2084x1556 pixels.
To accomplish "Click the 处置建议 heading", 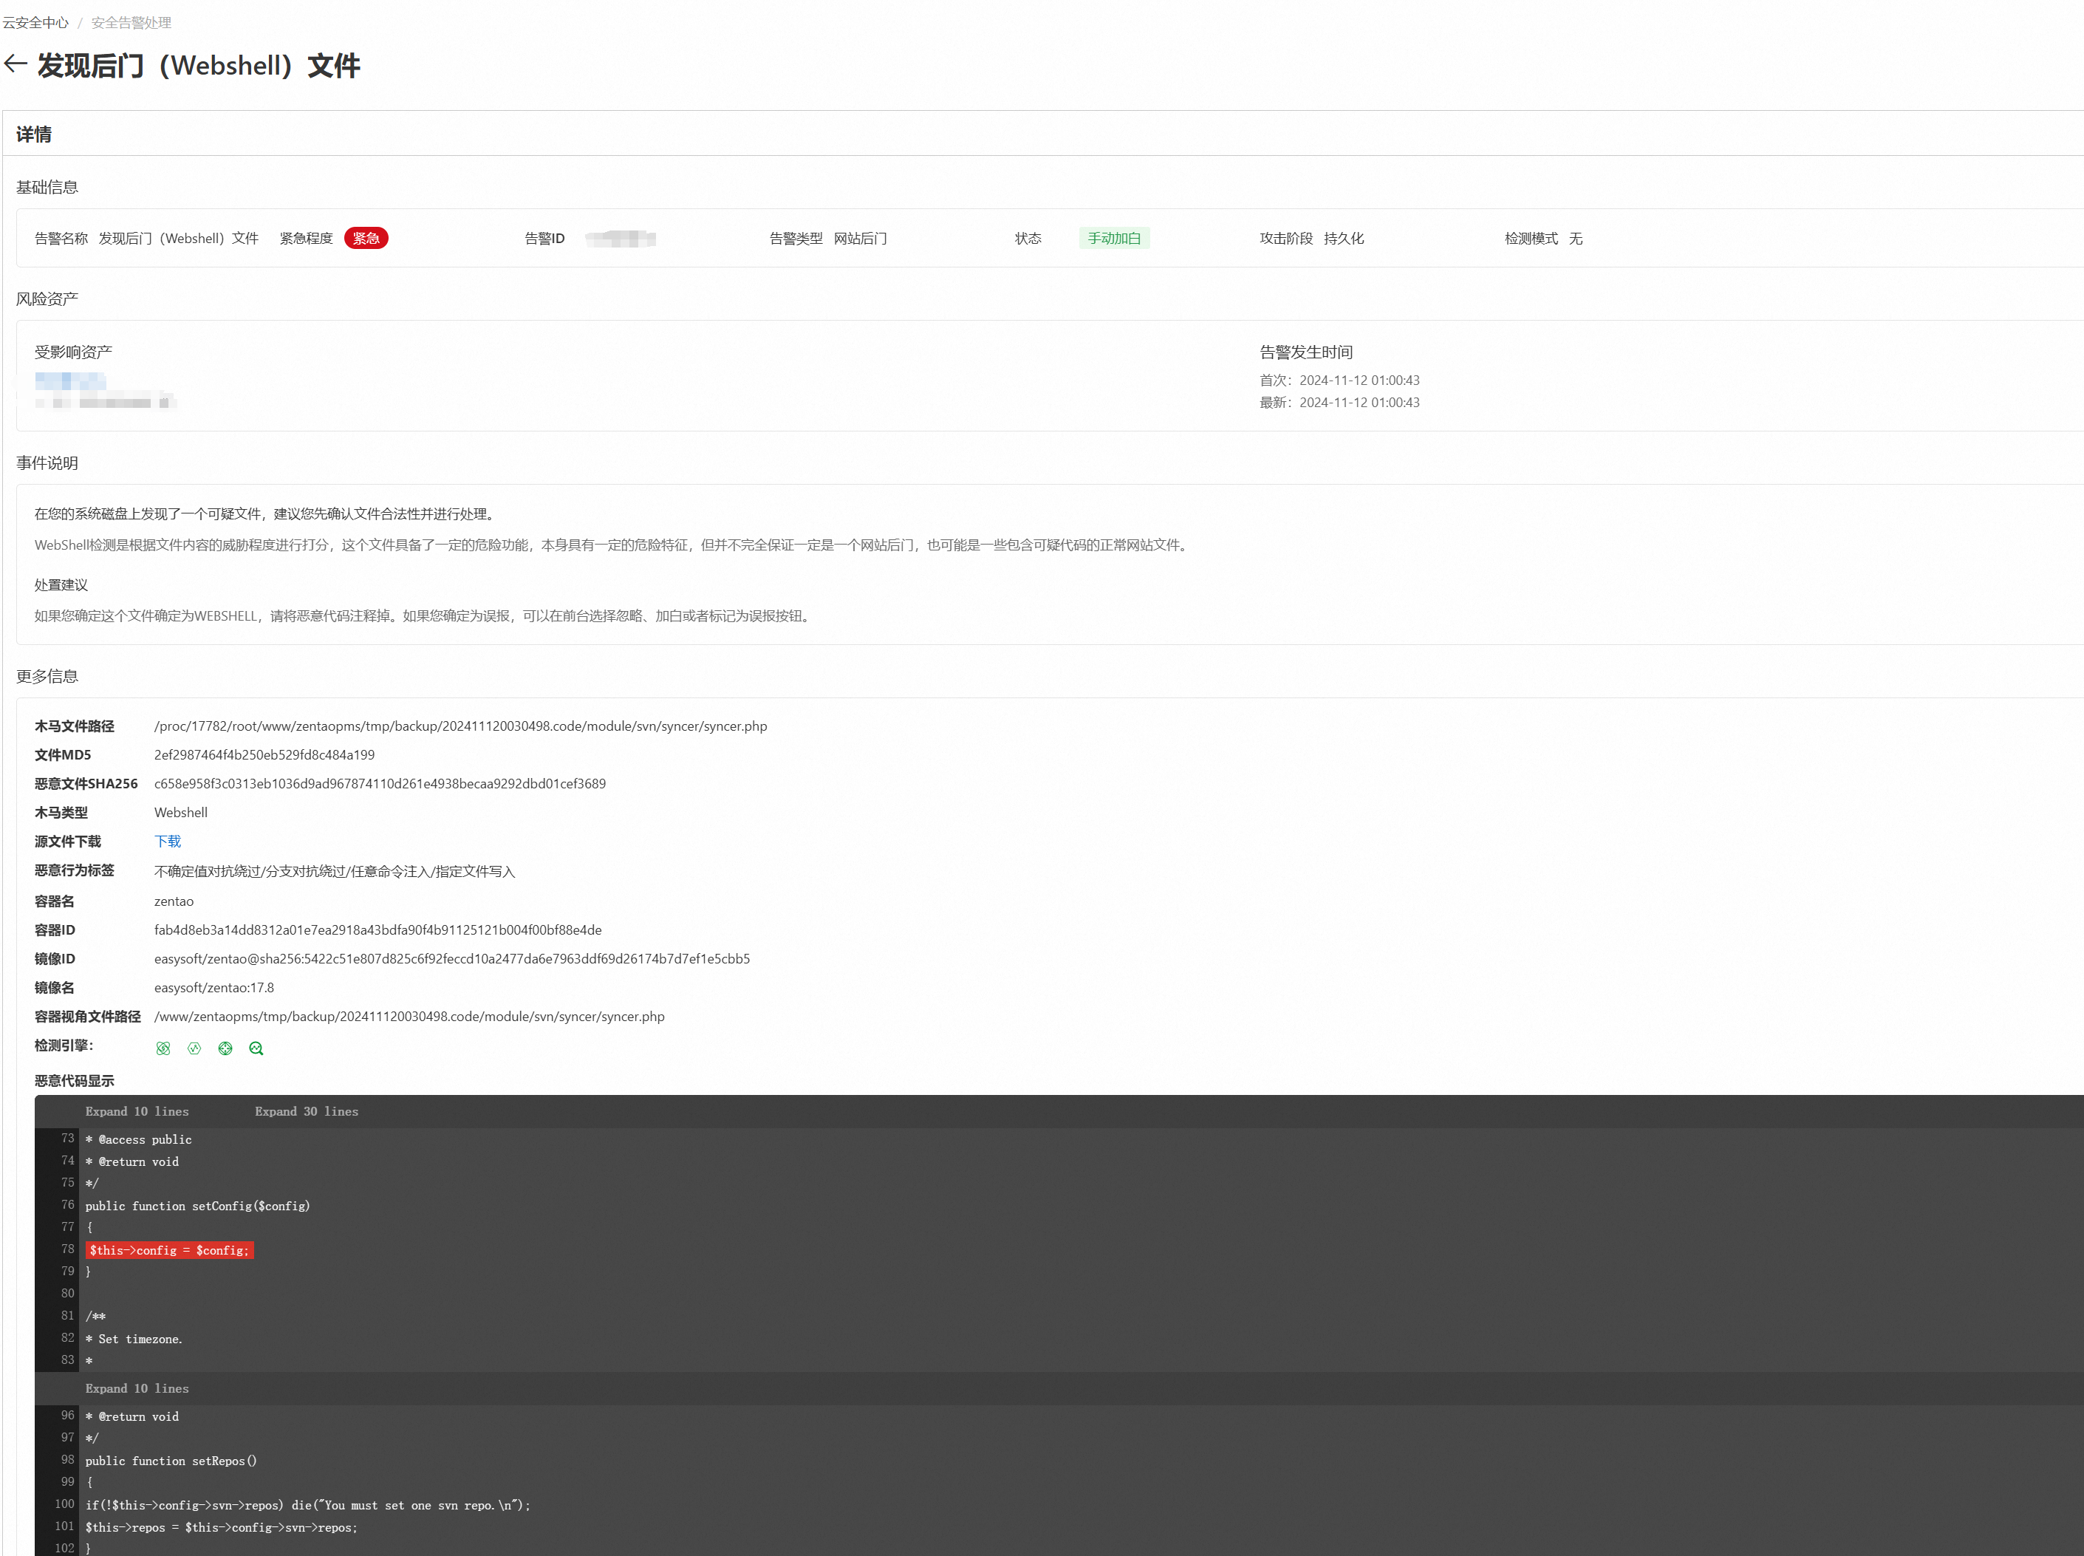I will 61,585.
